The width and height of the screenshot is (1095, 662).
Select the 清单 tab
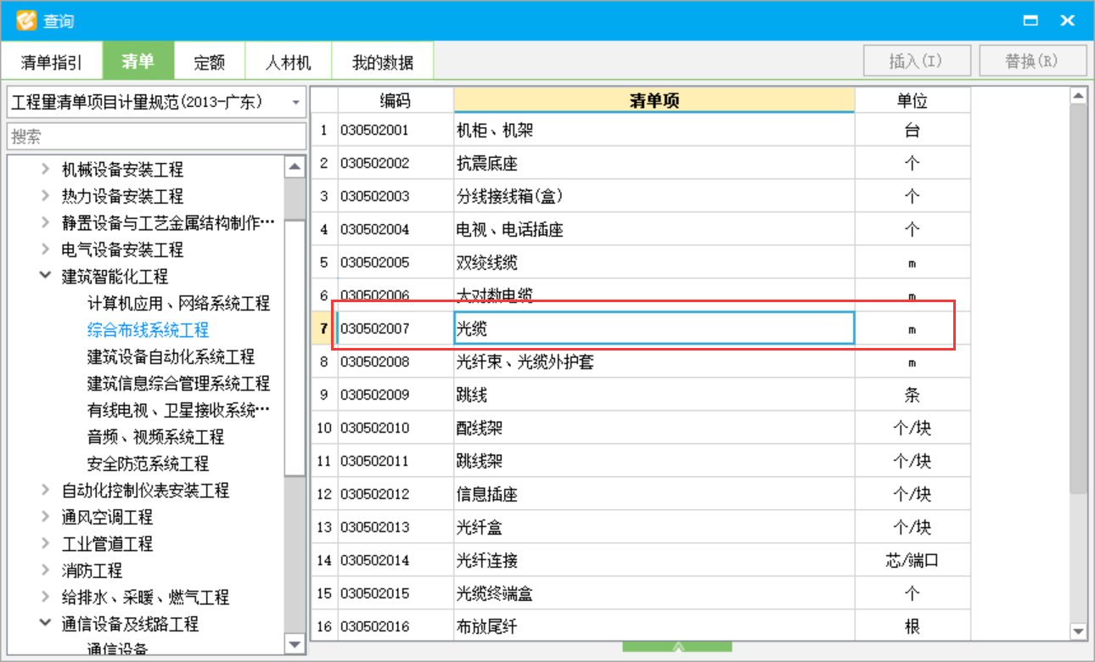[x=138, y=62]
